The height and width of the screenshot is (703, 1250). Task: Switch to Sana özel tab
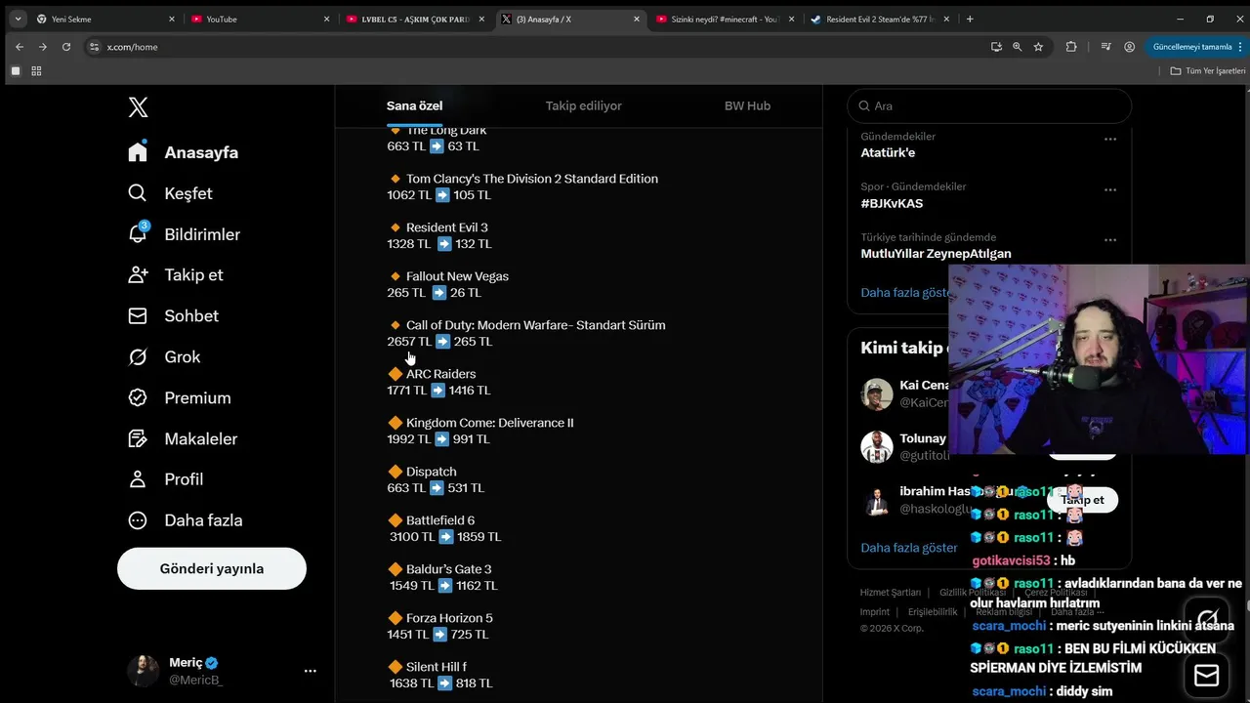[x=414, y=105]
